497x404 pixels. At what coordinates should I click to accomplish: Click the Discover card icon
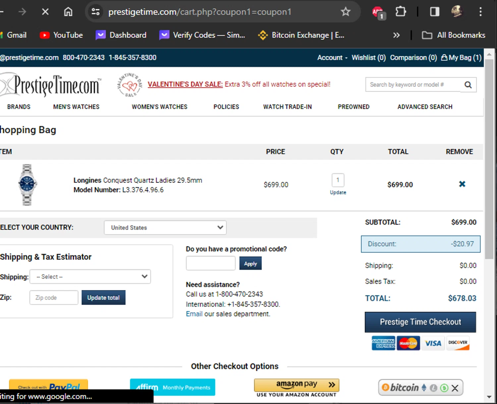[458, 343]
